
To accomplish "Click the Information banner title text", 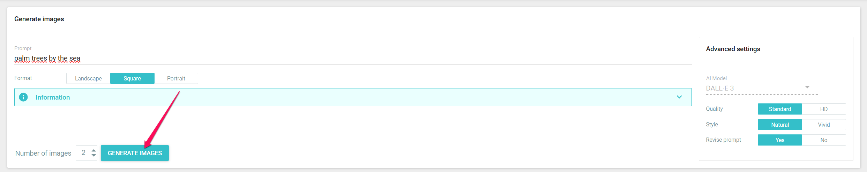I will point(53,97).
